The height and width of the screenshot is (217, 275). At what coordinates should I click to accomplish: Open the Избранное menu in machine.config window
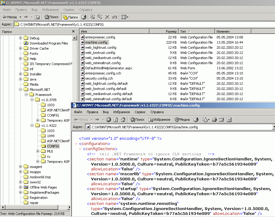point(122,112)
